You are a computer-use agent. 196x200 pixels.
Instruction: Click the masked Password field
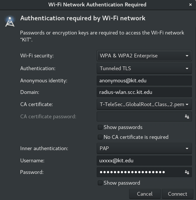(x=139, y=172)
